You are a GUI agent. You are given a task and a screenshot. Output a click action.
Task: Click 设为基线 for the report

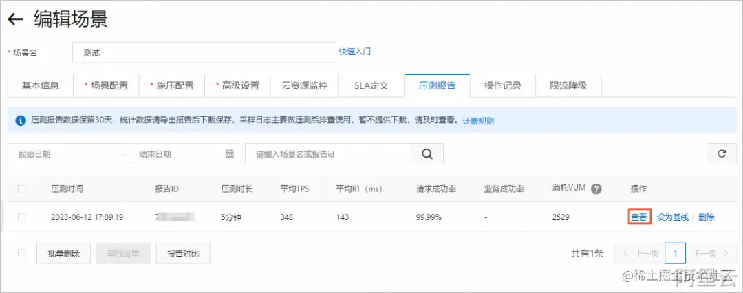(672, 217)
